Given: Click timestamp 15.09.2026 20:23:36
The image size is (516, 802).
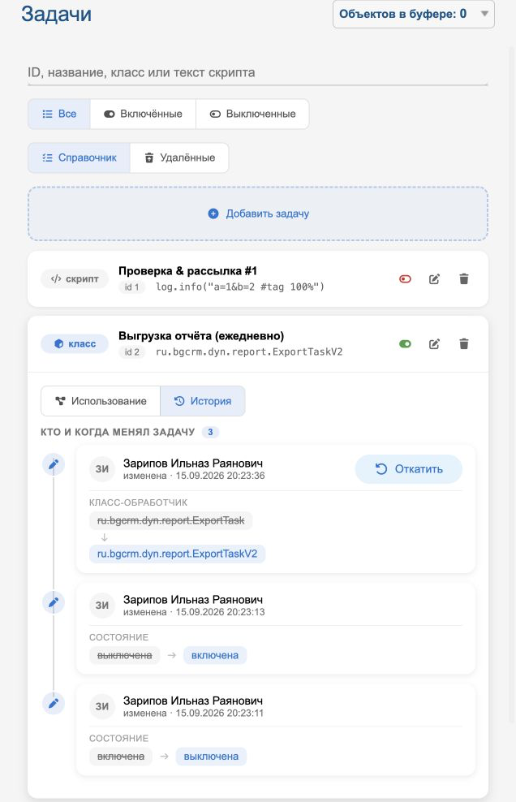Looking at the screenshot, I should click(x=221, y=476).
